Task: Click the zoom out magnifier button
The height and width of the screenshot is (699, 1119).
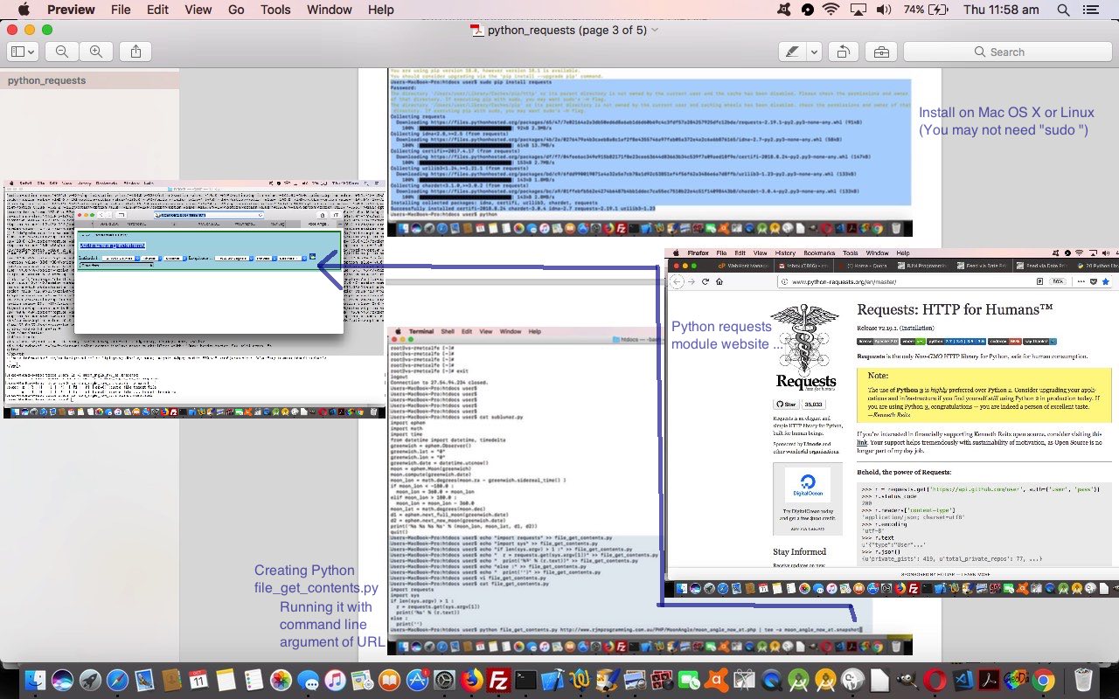Action: pos(62,52)
